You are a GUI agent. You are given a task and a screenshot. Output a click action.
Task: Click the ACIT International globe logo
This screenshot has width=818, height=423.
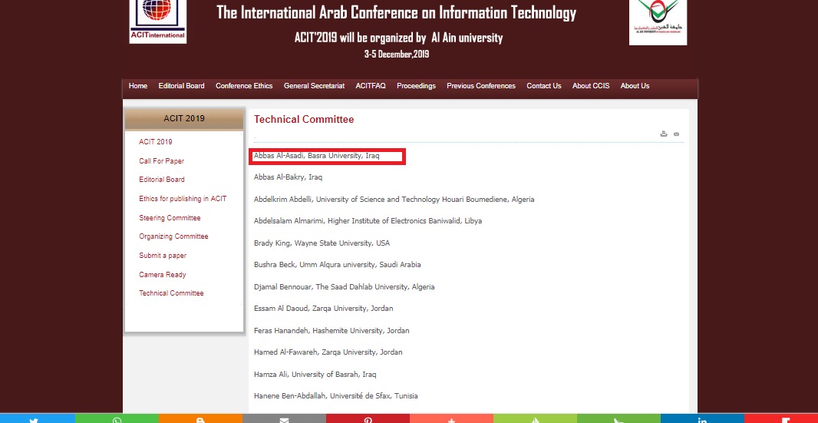point(157,21)
